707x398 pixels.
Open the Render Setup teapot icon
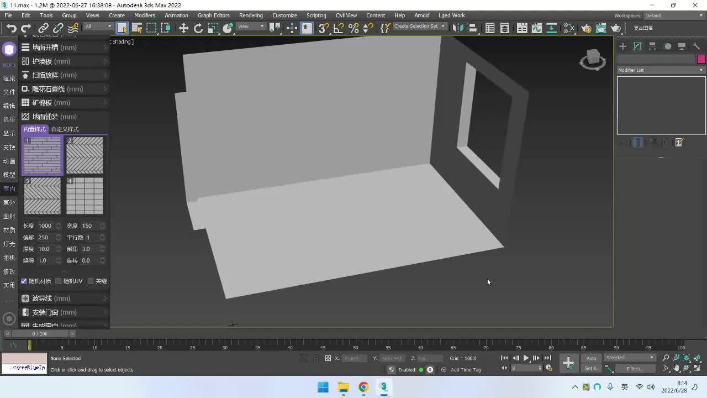(x=586, y=28)
